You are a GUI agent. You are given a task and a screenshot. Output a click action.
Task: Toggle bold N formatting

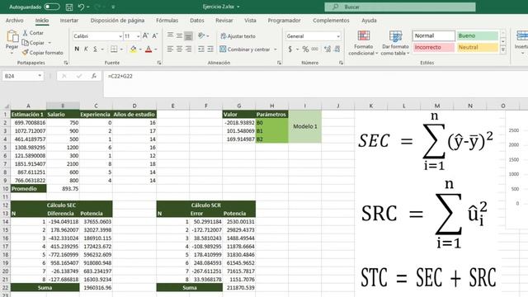(x=77, y=49)
